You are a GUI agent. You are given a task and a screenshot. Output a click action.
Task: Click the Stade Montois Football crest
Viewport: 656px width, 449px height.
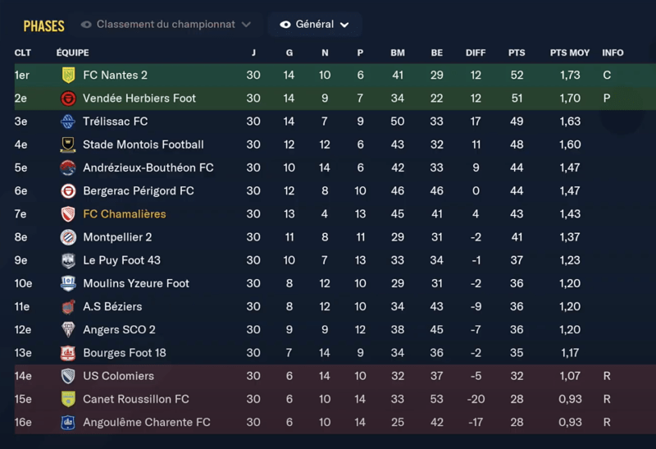tap(68, 145)
